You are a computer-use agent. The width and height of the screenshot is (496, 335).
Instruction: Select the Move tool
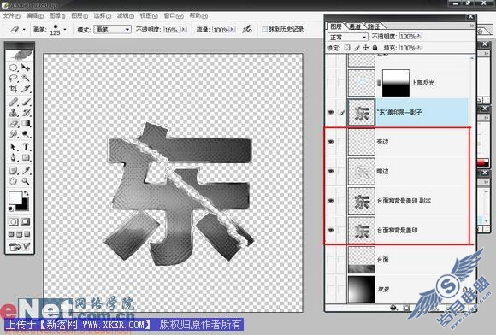click(x=26, y=68)
